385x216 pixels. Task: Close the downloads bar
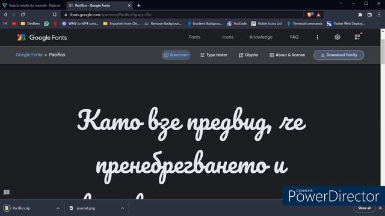380,208
